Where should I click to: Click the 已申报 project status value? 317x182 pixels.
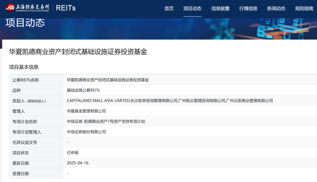pos(73,153)
